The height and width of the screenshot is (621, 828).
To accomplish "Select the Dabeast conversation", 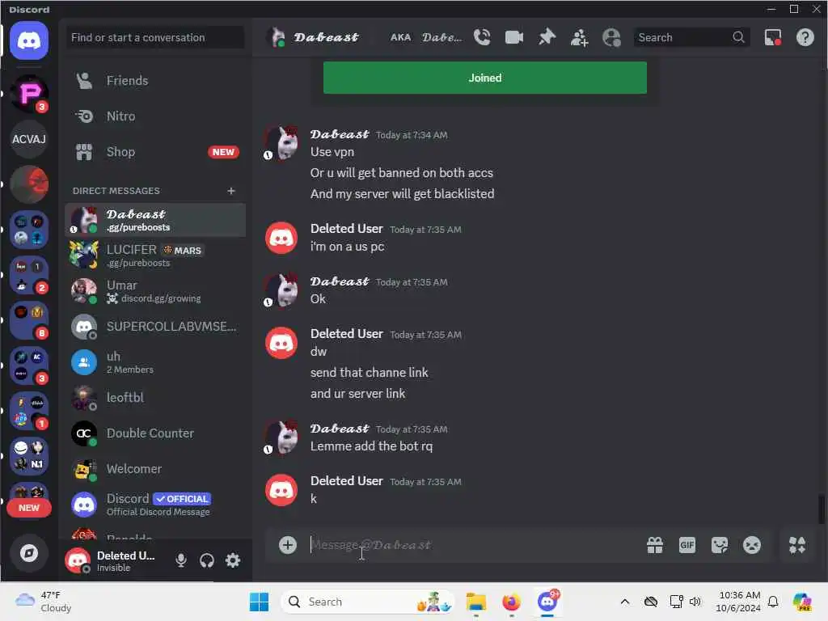I will click(x=155, y=220).
